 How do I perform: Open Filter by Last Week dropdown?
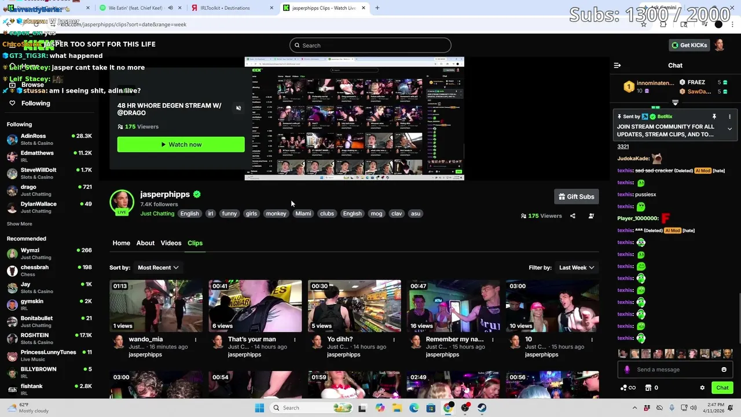[x=577, y=268]
